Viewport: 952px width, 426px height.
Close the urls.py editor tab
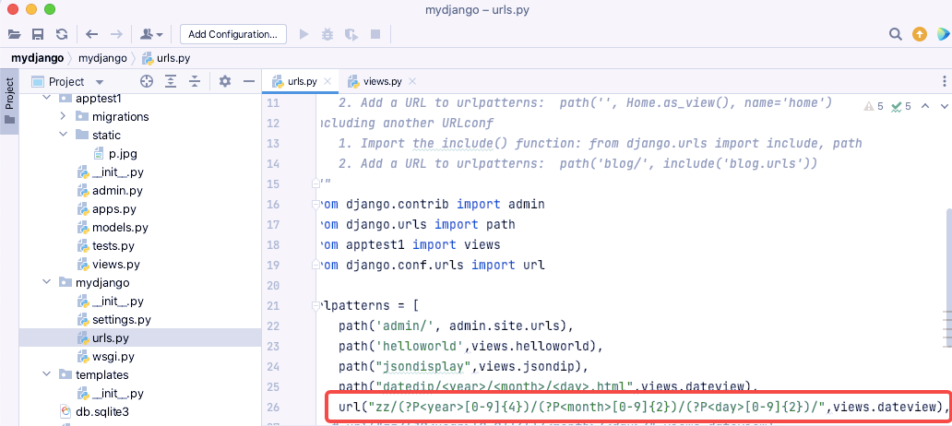[x=327, y=81]
